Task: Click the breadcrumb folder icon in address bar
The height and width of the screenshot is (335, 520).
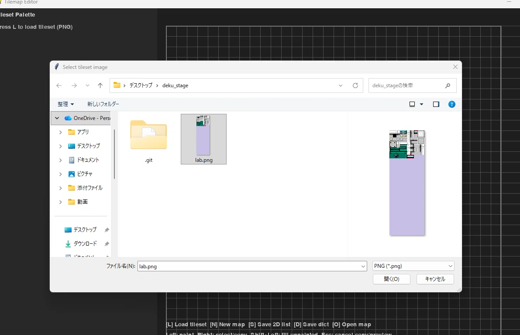Action: [x=117, y=85]
